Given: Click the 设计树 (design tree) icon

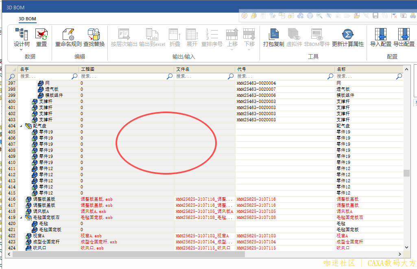Looking at the screenshot, I should point(22,34).
